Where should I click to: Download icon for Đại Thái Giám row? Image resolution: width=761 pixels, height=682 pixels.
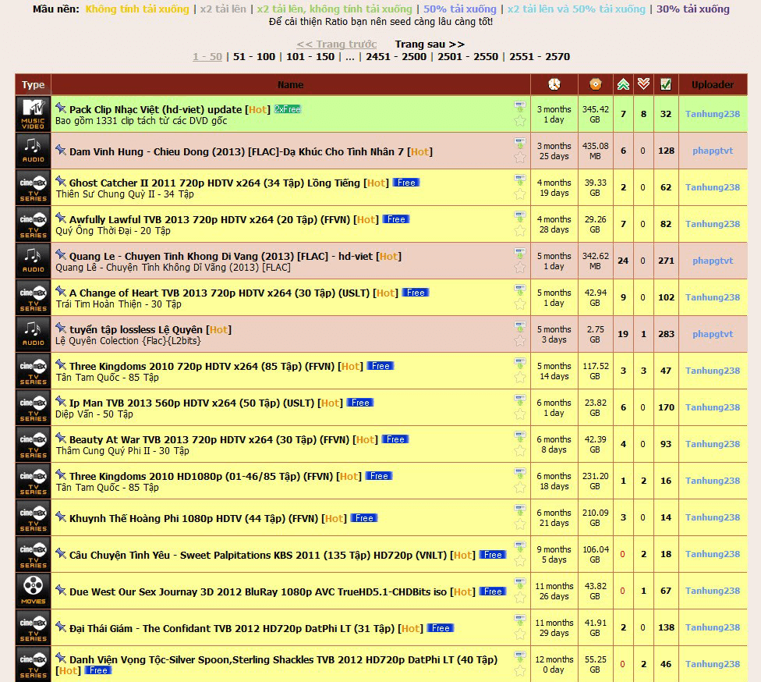coord(520,620)
